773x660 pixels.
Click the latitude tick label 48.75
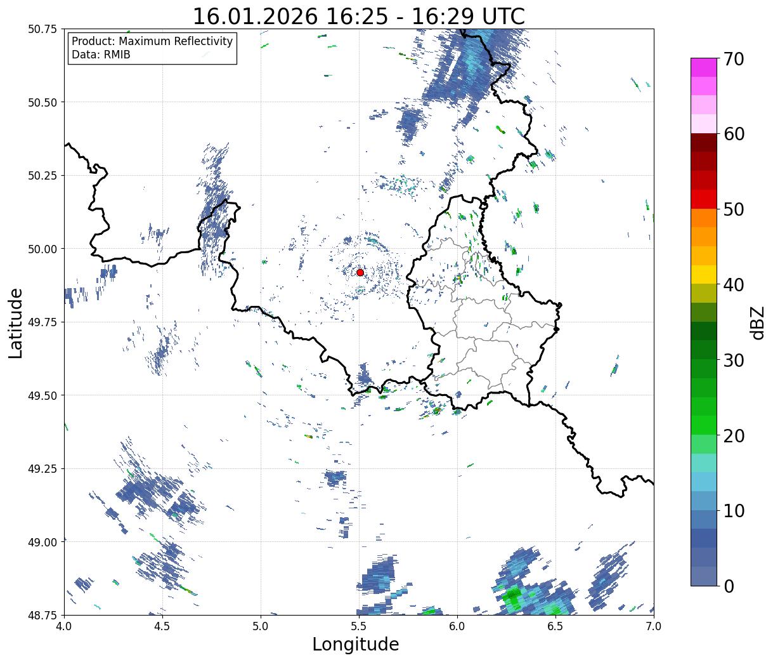point(42,615)
